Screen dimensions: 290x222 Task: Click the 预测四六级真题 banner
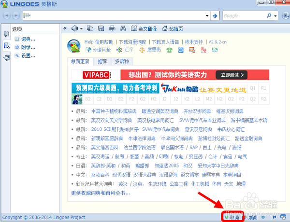tap(116, 88)
